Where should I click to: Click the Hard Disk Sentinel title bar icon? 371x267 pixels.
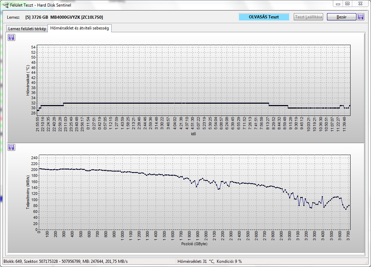click(6, 5)
